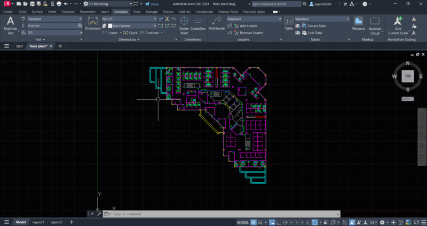Click the Customization hamburger icon in status bar
Viewport: 427px width, 226px height.
pyautogui.click(x=422, y=222)
